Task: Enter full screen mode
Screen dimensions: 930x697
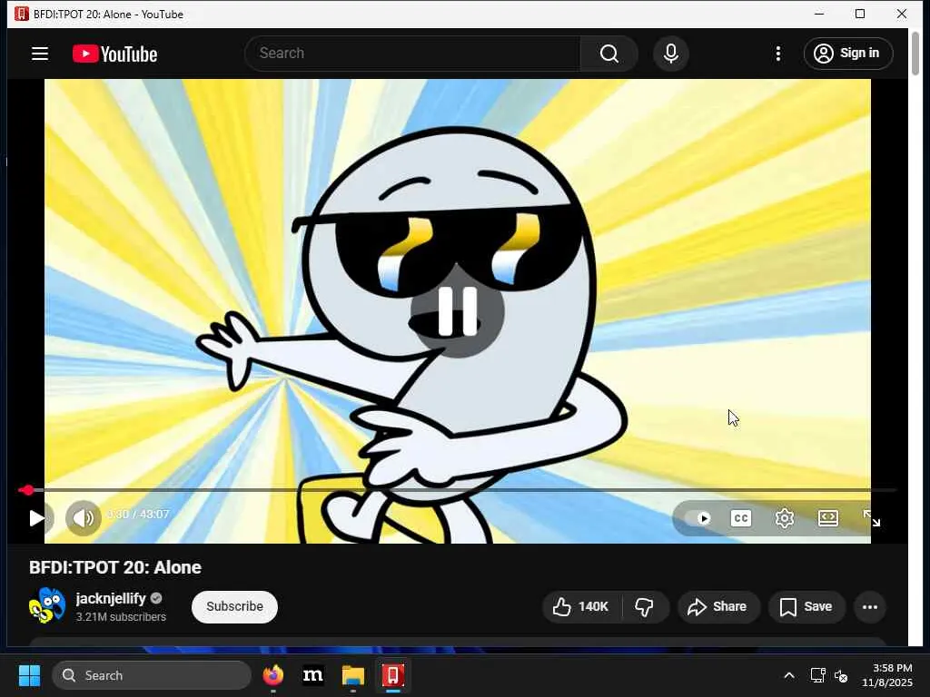Action: coord(872,518)
